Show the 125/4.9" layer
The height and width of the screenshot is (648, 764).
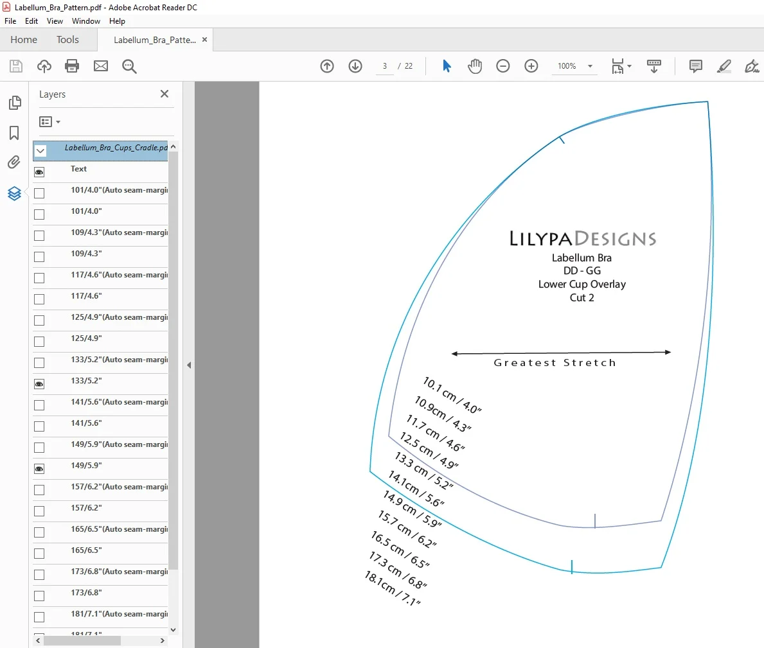coord(39,341)
